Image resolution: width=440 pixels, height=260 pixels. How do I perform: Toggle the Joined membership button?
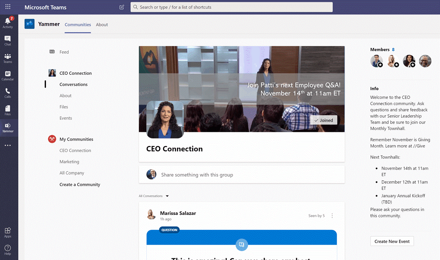(324, 120)
